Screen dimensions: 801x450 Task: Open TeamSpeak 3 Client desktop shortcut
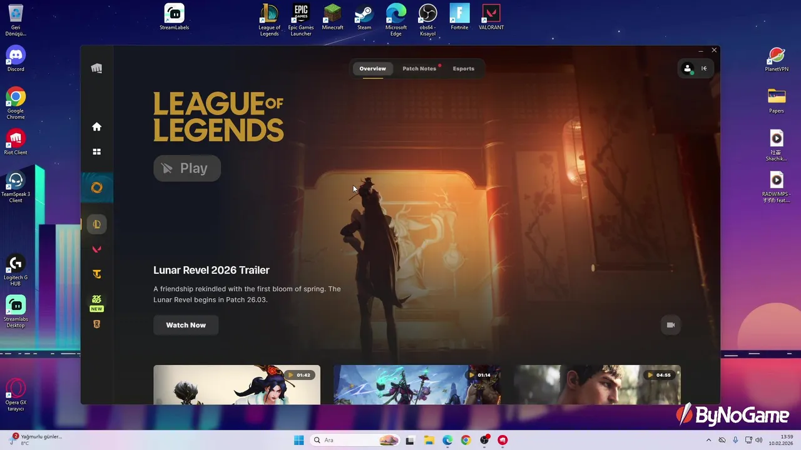(16, 187)
